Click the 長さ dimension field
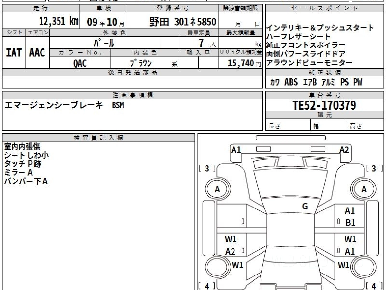The image size is (386, 290). point(288,125)
